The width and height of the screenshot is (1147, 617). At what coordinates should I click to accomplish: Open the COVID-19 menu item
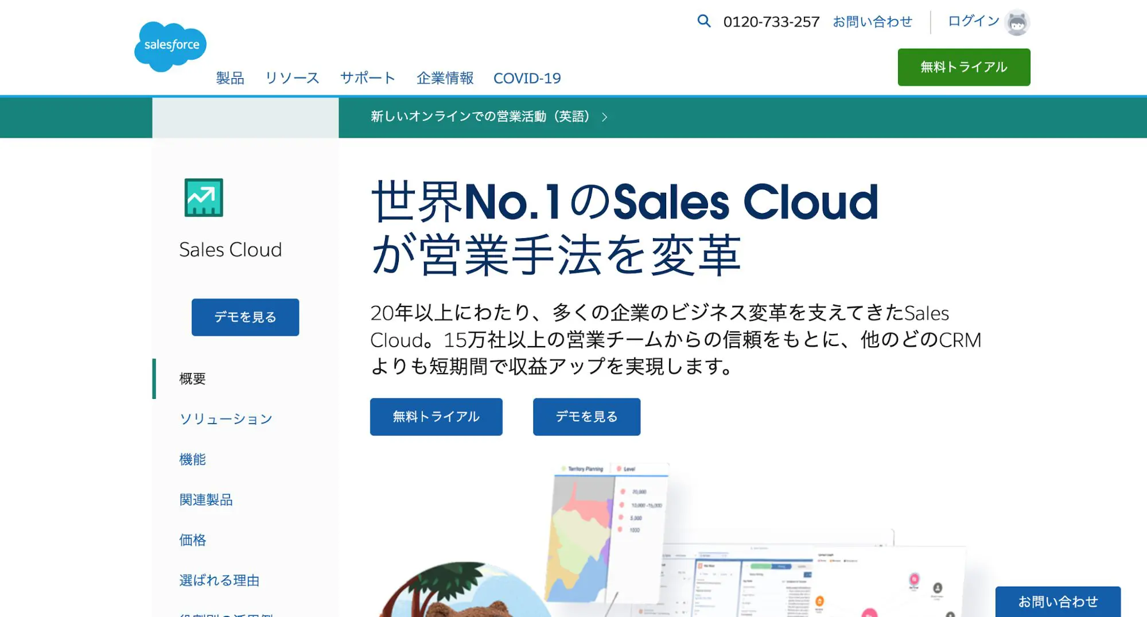(x=527, y=78)
